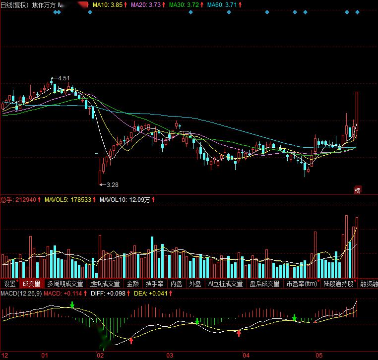Viewport: 378px width, 360px height.
Task: Click the leftmost blue diamond event marker
Action: click(x=55, y=12)
